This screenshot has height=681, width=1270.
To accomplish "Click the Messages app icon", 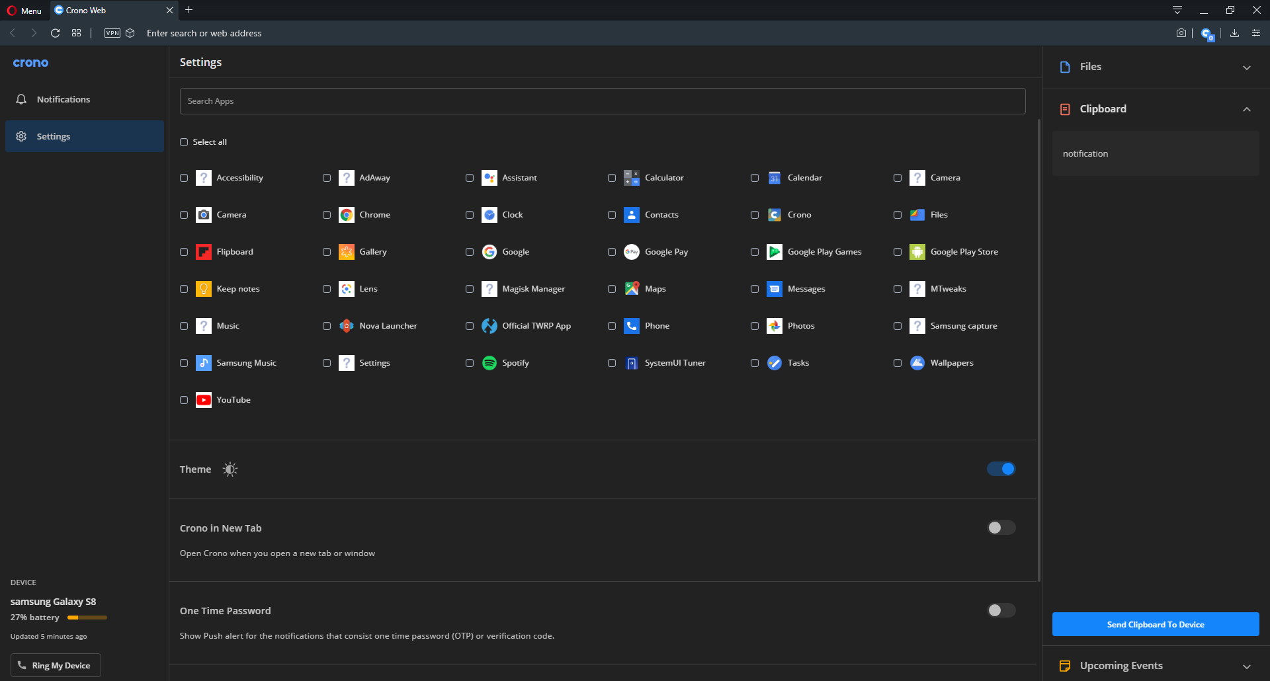I will 775,289.
